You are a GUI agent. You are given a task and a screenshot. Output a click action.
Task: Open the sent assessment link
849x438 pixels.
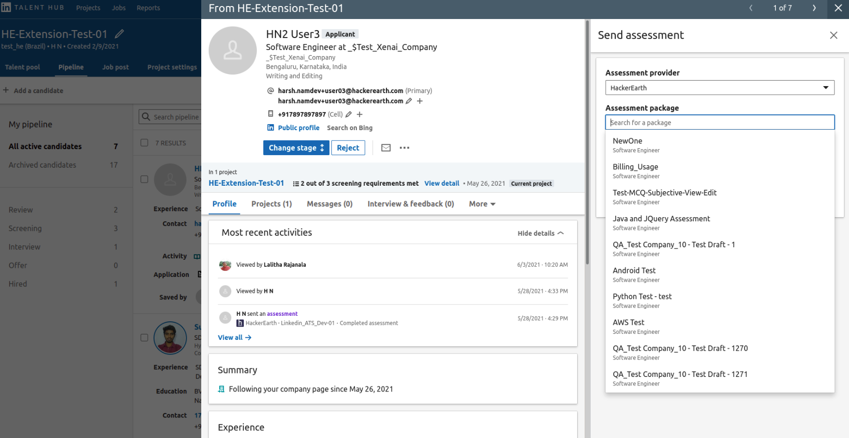(282, 314)
